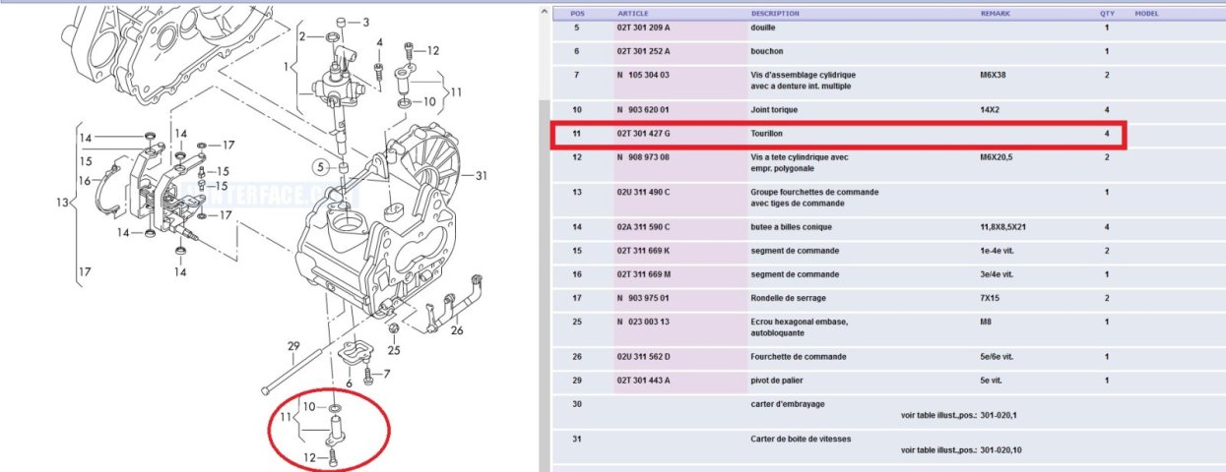
Task: Select article number N 908 973 08
Action: coord(643,156)
